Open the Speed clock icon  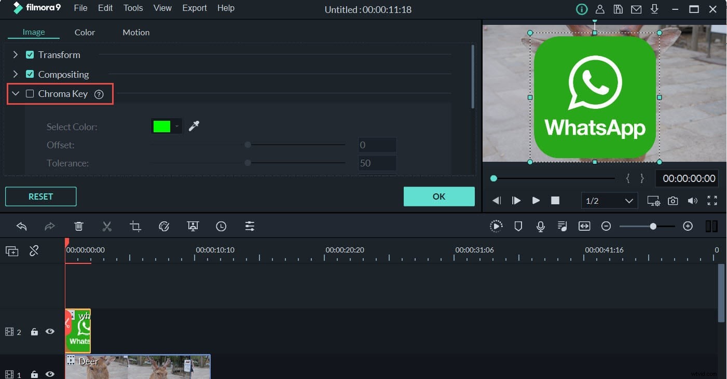pyautogui.click(x=221, y=226)
